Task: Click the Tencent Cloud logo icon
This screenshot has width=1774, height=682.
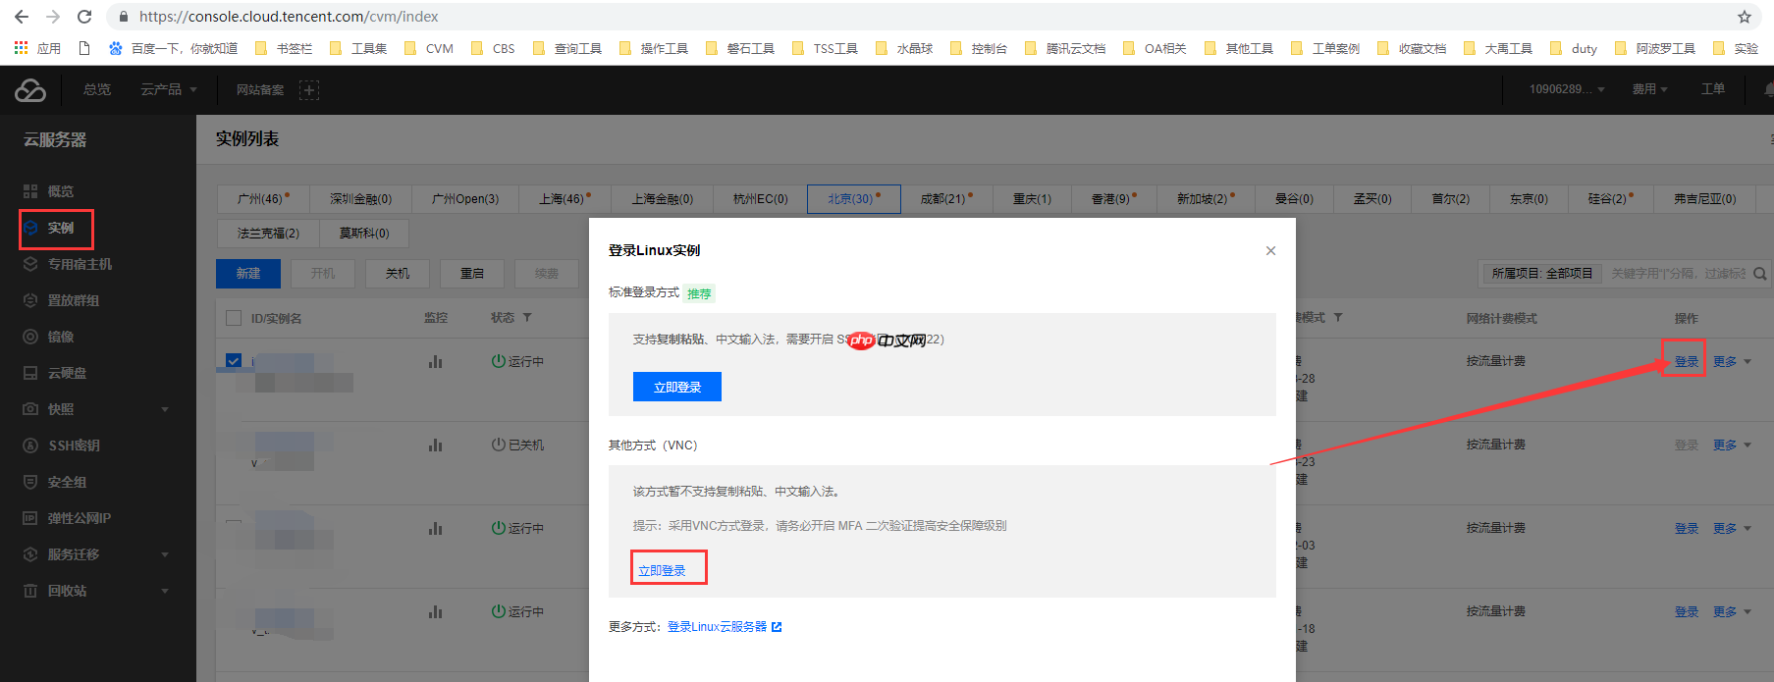Action: coord(30,90)
